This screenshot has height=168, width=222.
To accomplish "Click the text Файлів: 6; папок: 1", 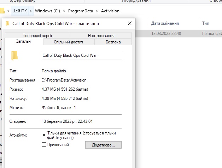I will 59,108.
